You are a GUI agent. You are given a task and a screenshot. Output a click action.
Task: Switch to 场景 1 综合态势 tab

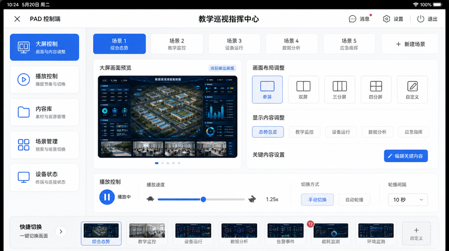point(119,44)
